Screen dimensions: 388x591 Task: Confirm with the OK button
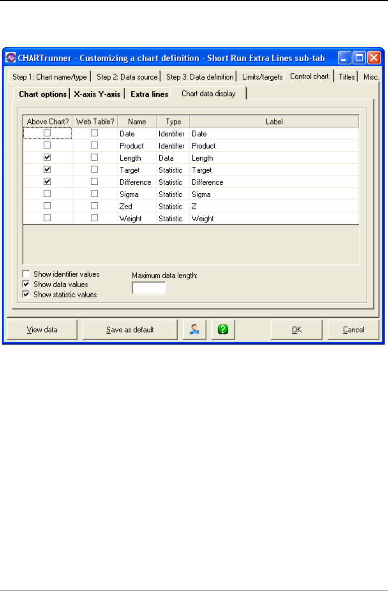coord(297,330)
